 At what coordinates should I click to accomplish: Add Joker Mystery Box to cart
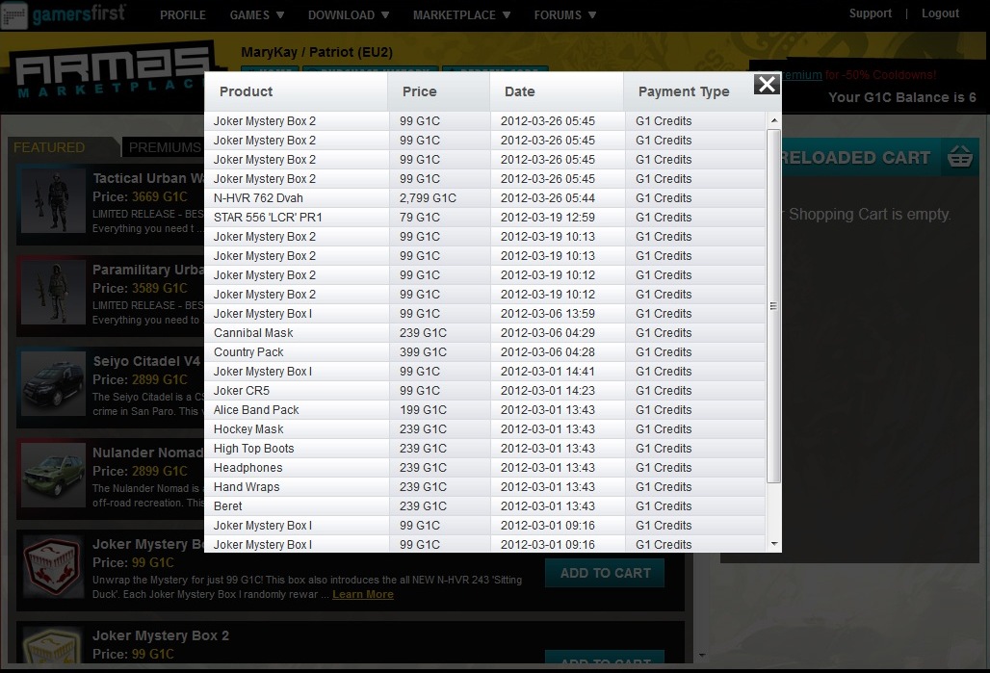click(605, 573)
